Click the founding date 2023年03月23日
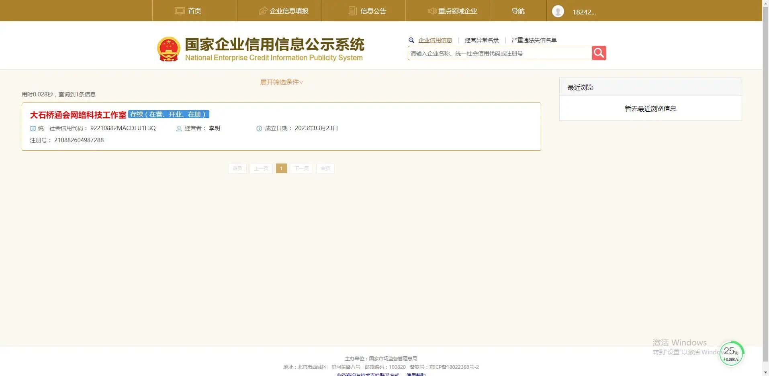Image resolution: width=769 pixels, height=376 pixels. click(x=317, y=128)
